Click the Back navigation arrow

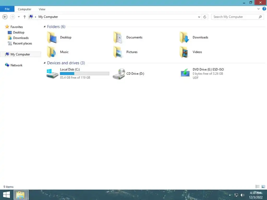(5, 17)
